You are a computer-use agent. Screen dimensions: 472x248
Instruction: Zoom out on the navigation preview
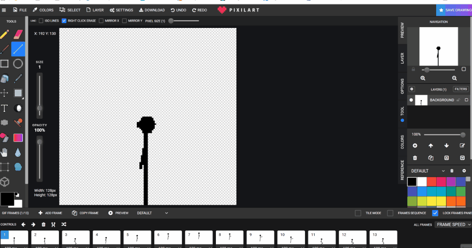pos(455,78)
